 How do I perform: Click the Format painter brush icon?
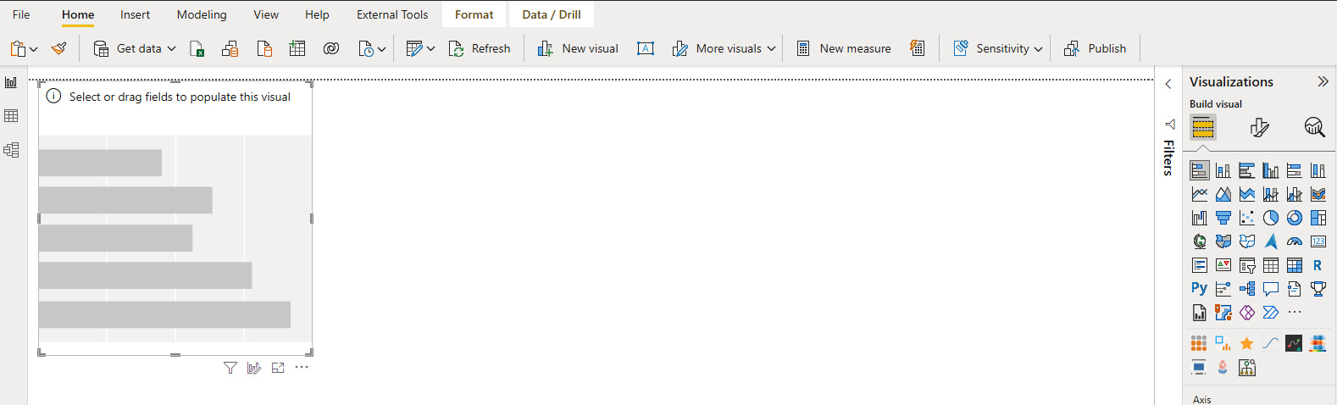[x=58, y=48]
